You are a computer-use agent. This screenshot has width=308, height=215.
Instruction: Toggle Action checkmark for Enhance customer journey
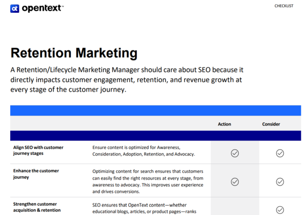tap(235, 182)
